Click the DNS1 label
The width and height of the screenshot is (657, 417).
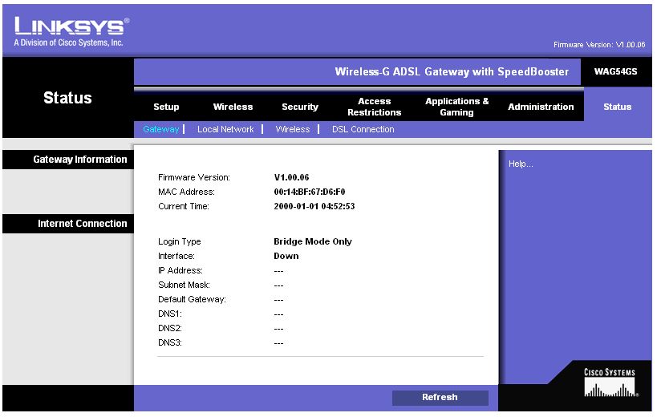tap(170, 314)
